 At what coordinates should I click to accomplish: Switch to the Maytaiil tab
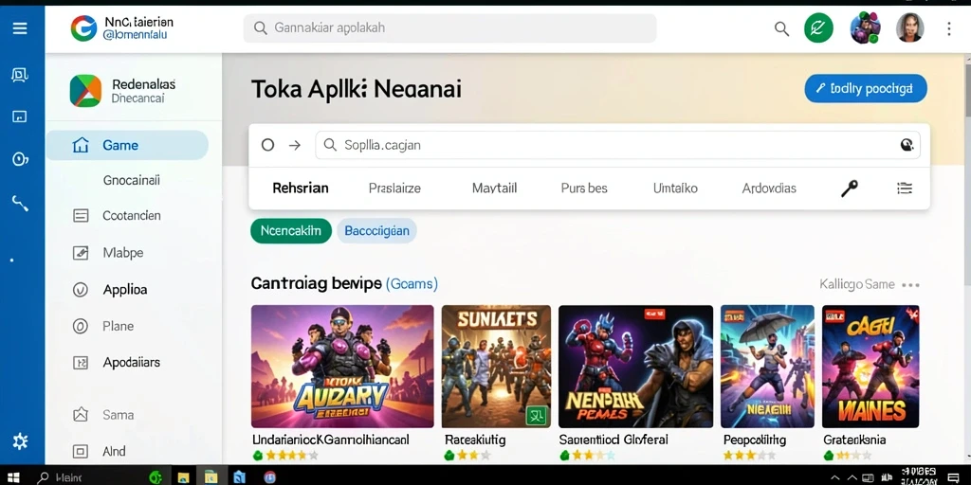pyautogui.click(x=494, y=189)
